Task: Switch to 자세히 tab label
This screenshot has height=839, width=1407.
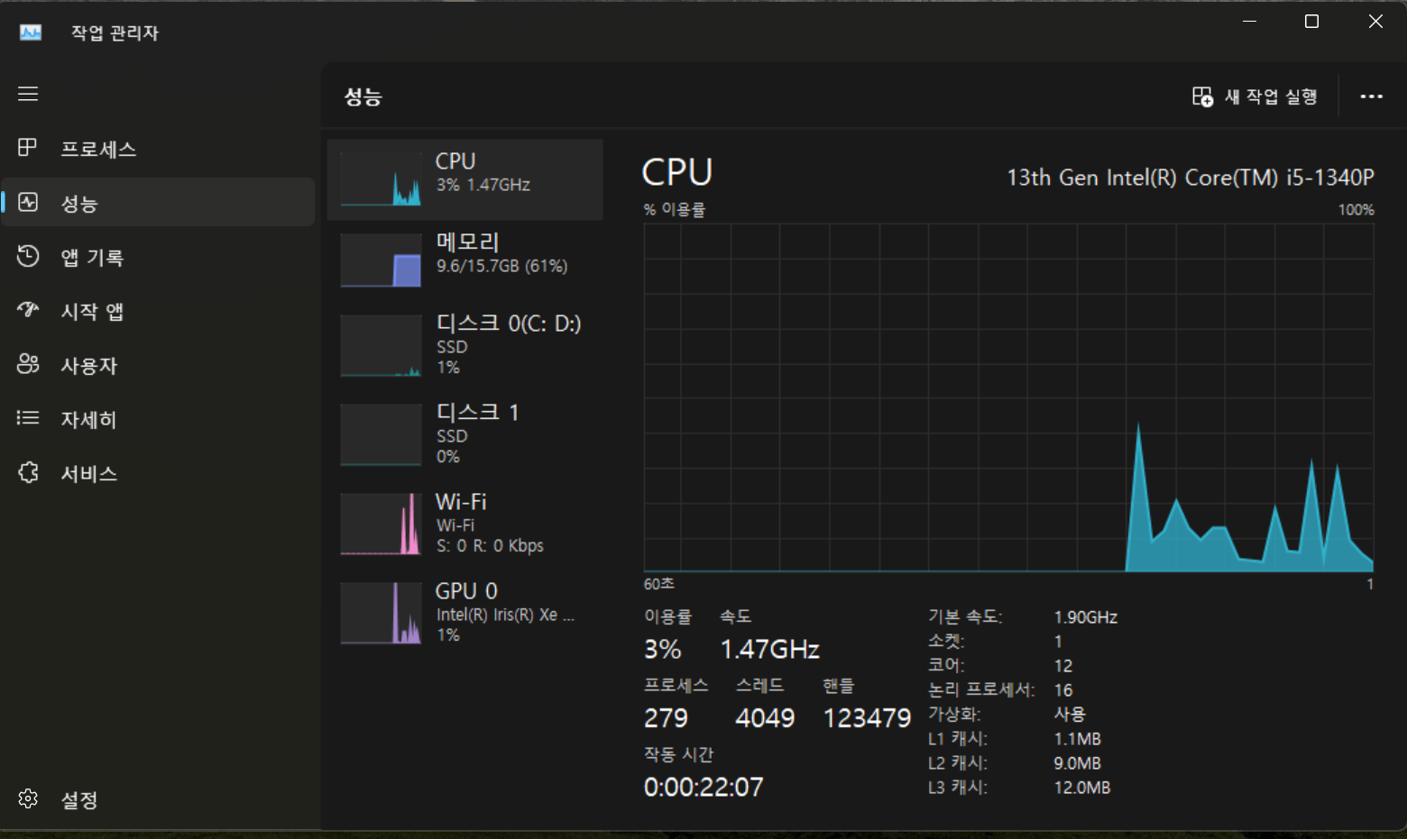Action: (x=88, y=419)
